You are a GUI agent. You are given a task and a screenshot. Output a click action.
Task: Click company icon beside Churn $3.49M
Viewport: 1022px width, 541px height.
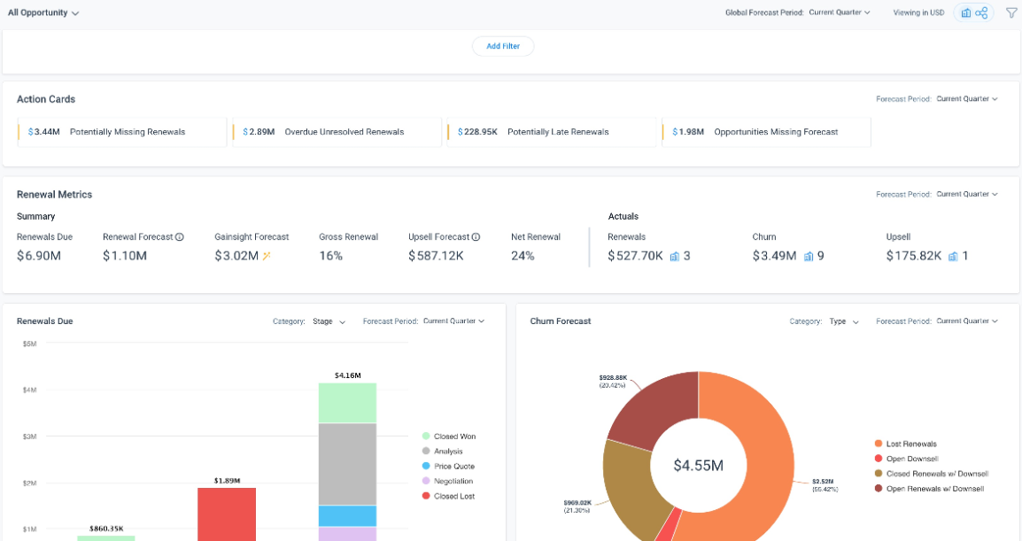point(809,256)
